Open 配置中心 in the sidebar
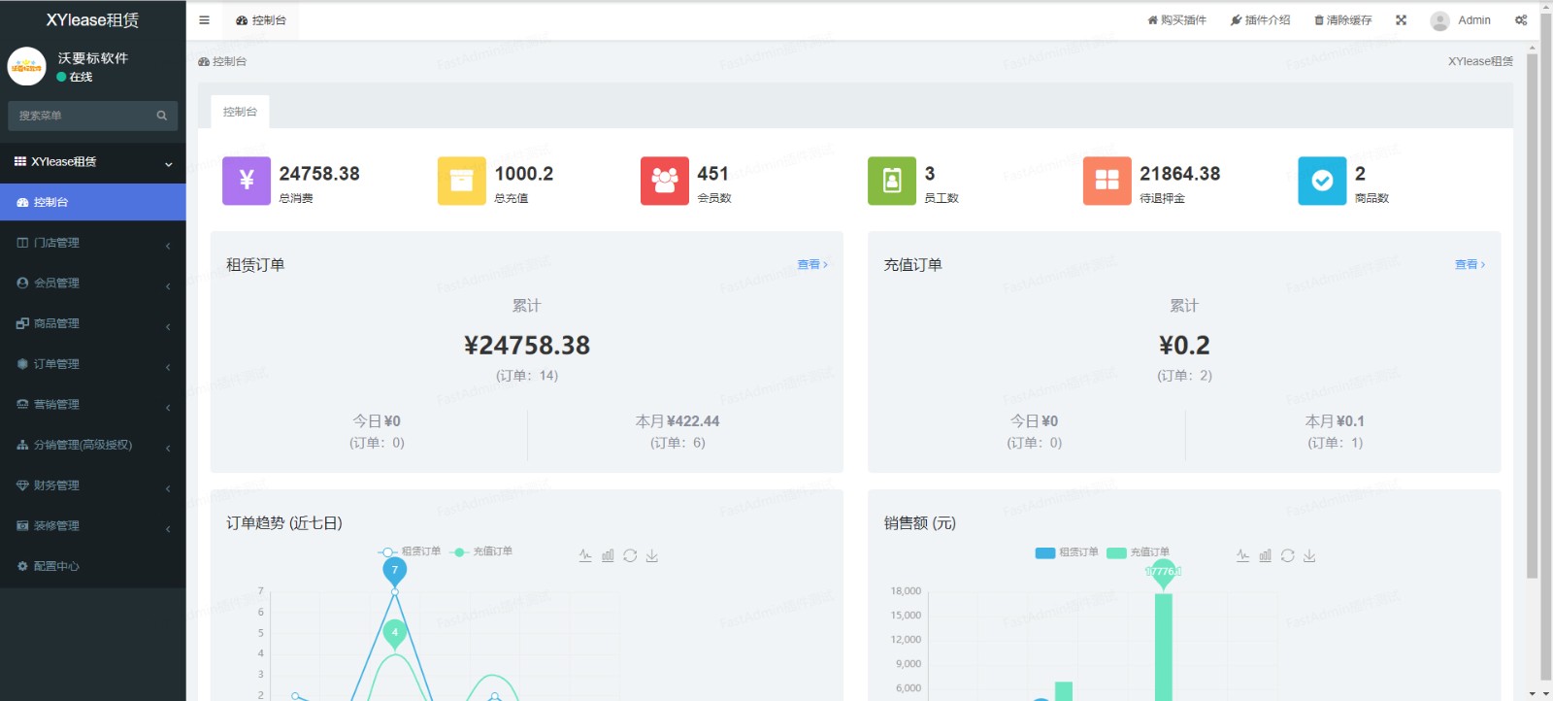 [56, 566]
